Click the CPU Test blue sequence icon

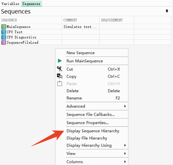click(x=3, y=32)
